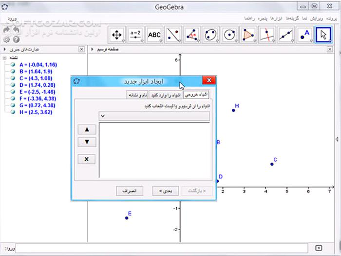Select row F = (-3.36, 4.38)
The image size is (341, 256).
tap(38, 98)
